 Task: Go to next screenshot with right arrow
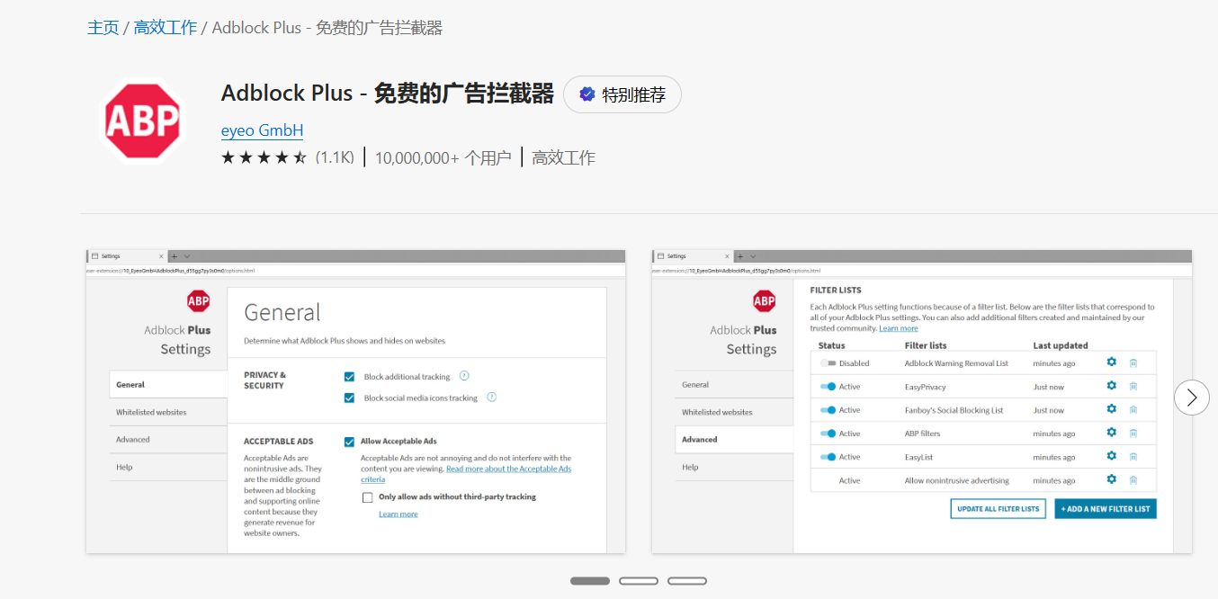coord(1192,398)
